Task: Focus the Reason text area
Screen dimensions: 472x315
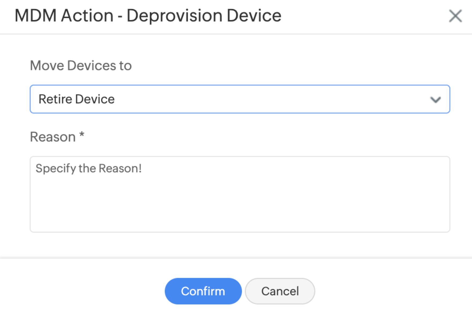Action: [240, 194]
